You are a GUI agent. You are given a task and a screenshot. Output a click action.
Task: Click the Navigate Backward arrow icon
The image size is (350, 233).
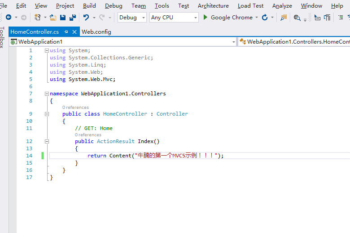pyautogui.click(x=9, y=17)
